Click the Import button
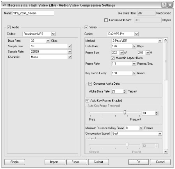 [55, 162]
